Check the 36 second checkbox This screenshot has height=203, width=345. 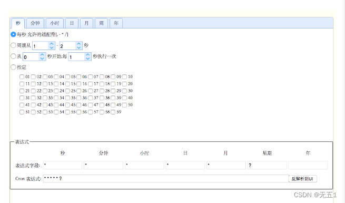[x=79, y=98]
